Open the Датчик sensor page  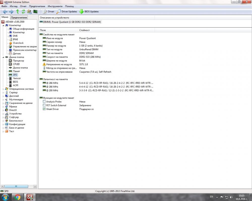click(17, 54)
